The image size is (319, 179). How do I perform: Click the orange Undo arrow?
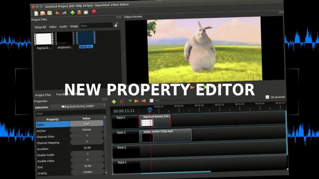(57, 13)
